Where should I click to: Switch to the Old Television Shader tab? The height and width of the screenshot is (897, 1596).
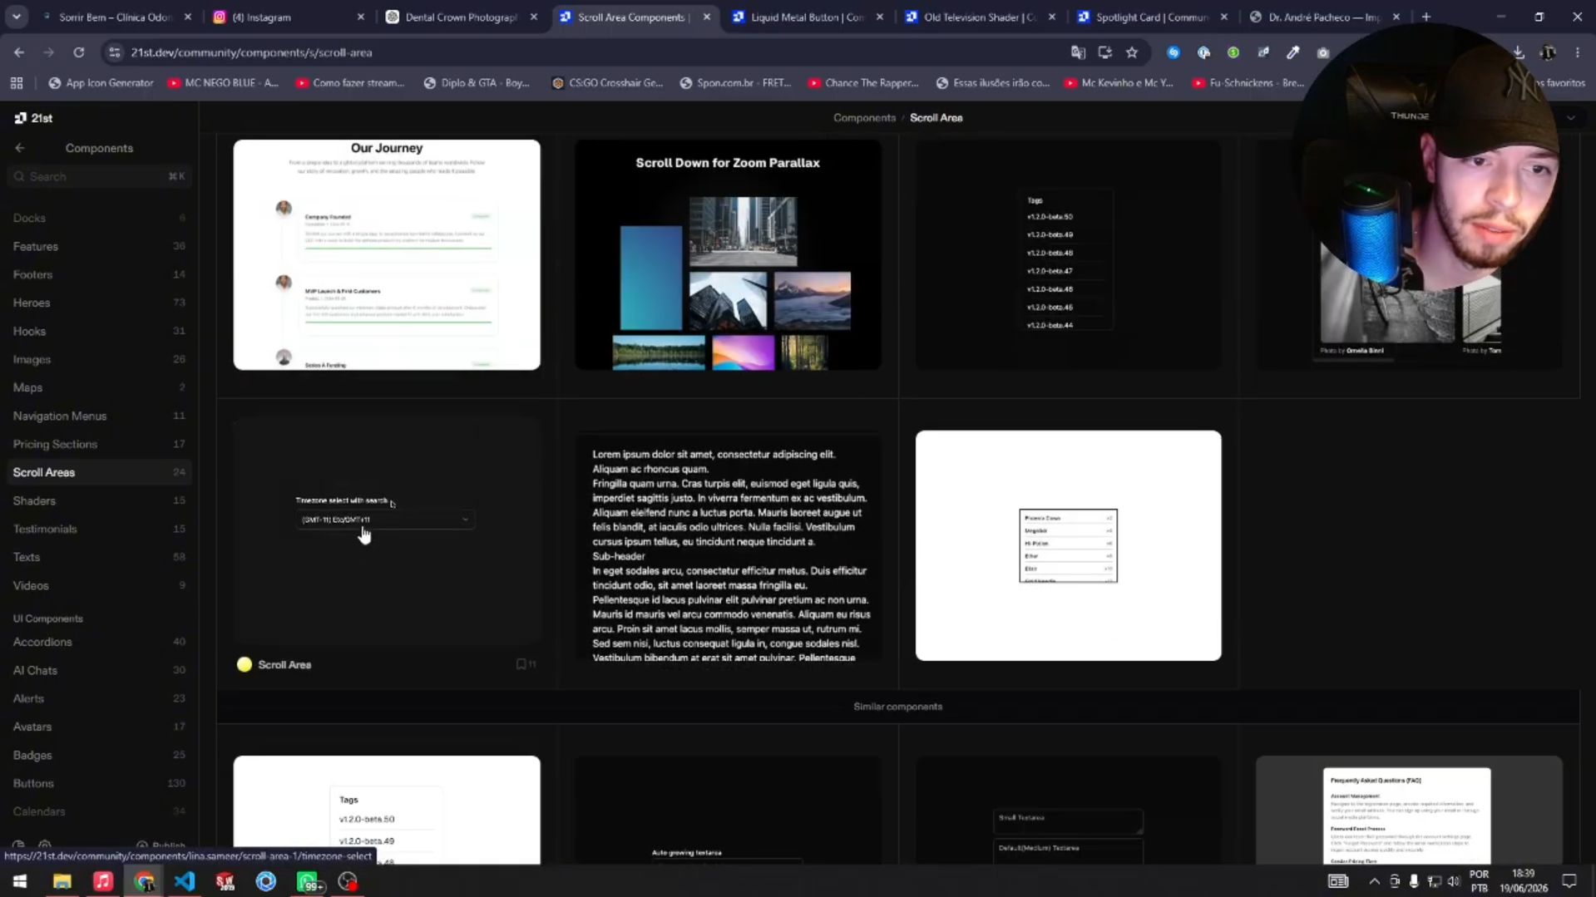click(980, 17)
